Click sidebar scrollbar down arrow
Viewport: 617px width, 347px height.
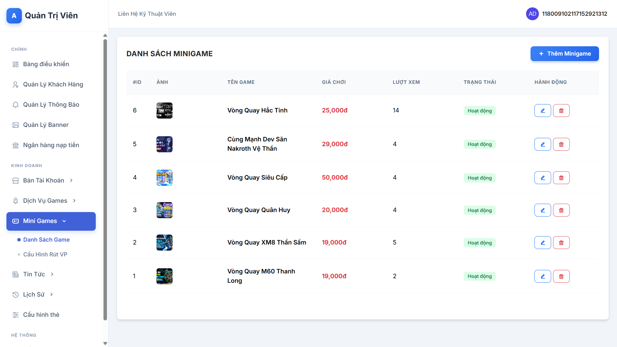coord(105,343)
